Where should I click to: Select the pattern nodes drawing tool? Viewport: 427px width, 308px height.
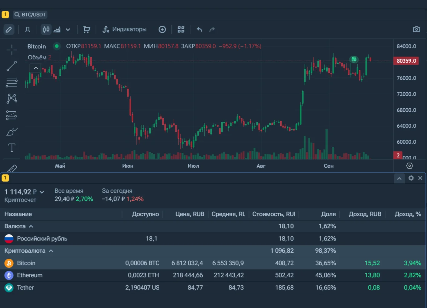[x=12, y=99]
